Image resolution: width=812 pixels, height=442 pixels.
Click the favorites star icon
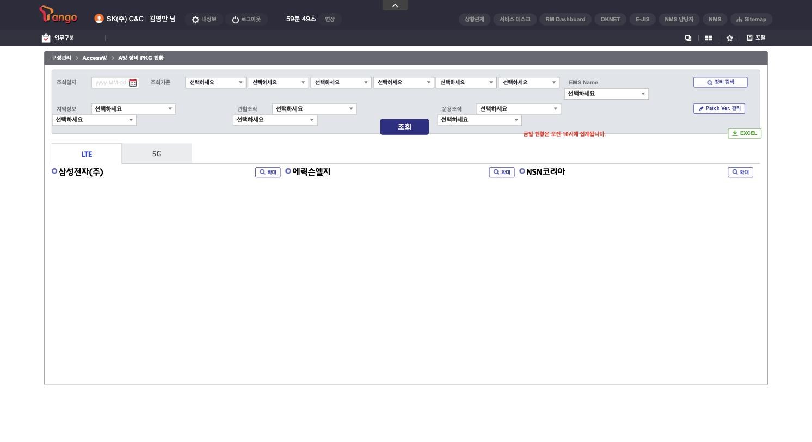(729, 38)
